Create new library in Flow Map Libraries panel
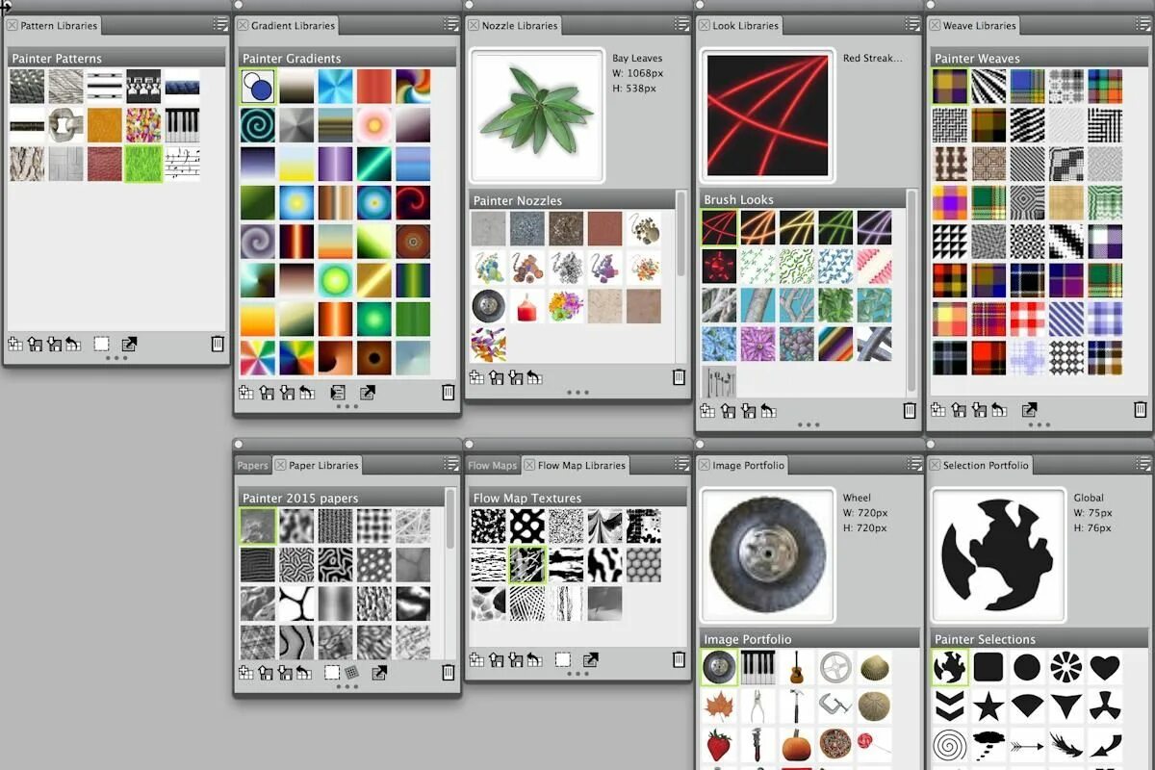1155x770 pixels. click(477, 659)
